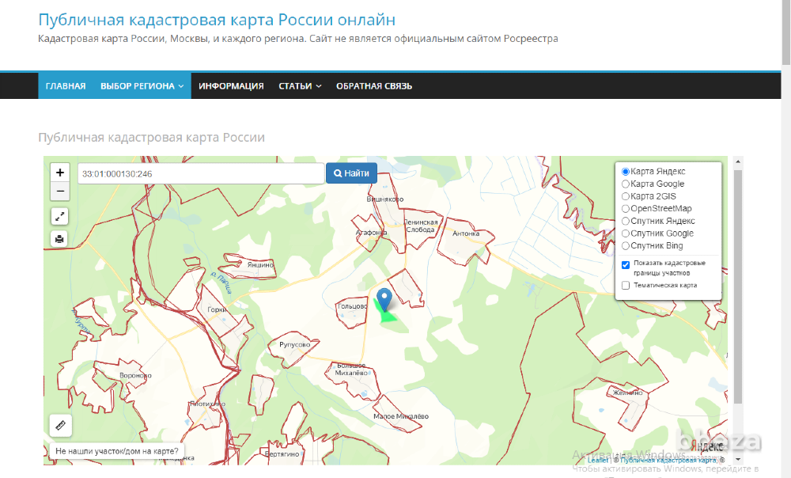Image resolution: width=791 pixels, height=478 pixels.
Task: Select the Карта 2GIS option
Action: pos(625,195)
